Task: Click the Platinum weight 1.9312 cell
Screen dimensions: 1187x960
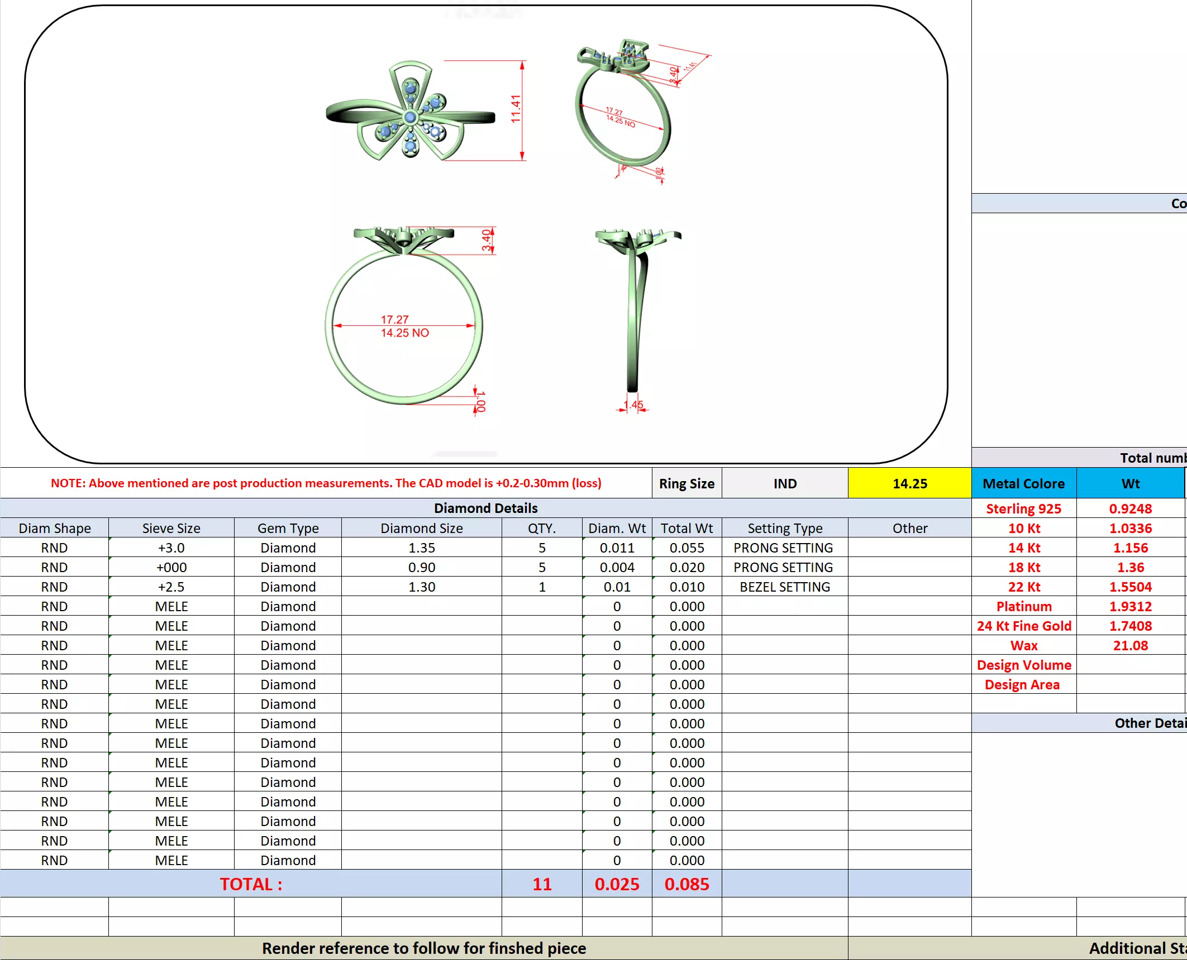Action: pos(1130,606)
